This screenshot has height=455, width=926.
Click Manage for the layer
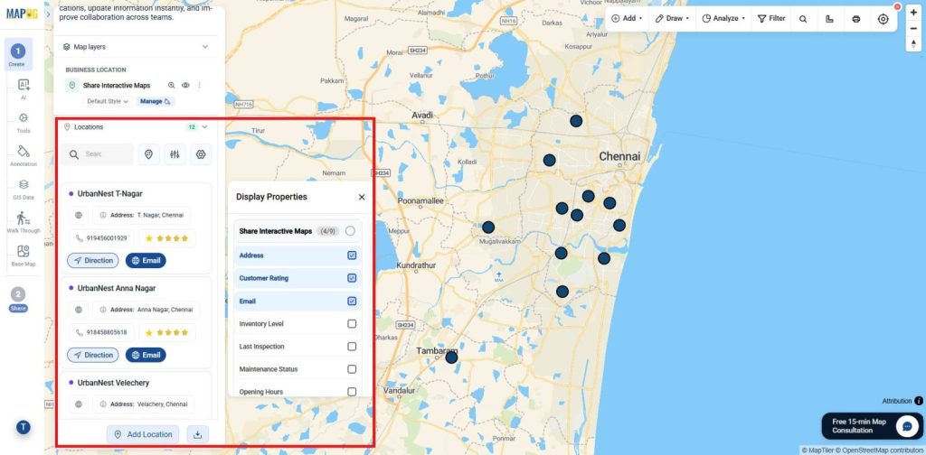pyautogui.click(x=156, y=101)
